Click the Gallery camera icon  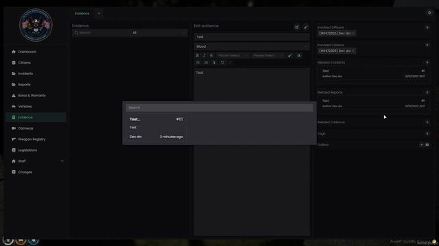pyautogui.click(x=427, y=145)
